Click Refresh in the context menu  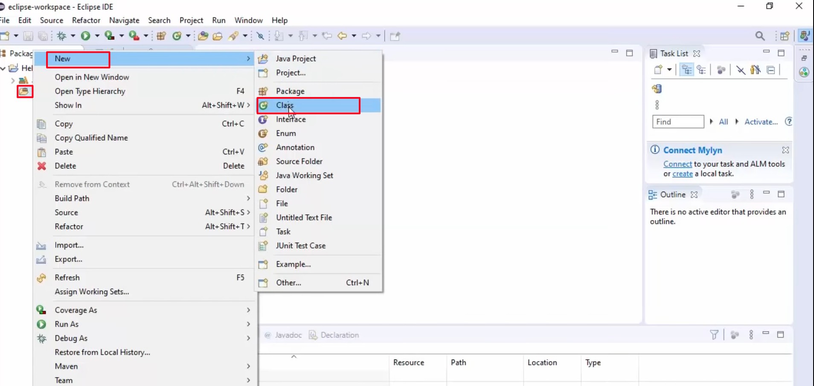(x=144, y=277)
